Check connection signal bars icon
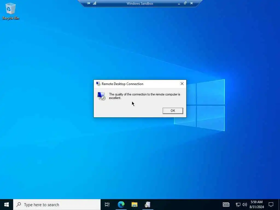 tap(94, 3)
